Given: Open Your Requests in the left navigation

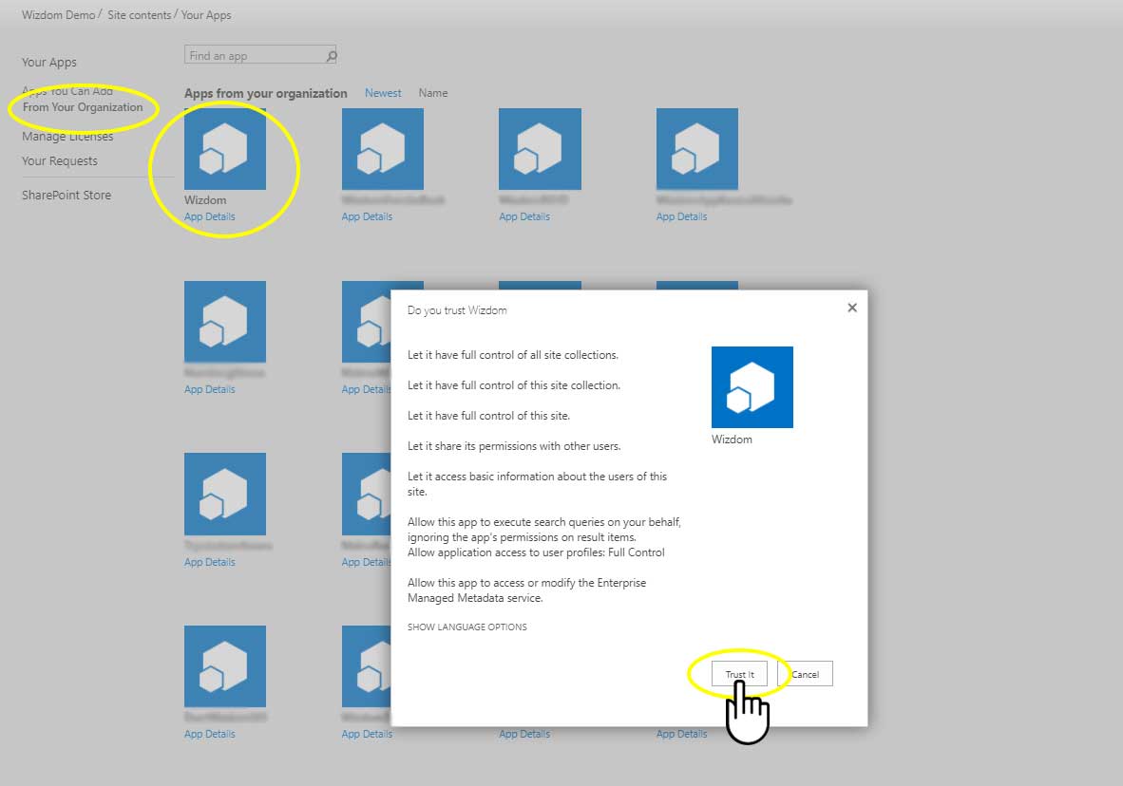Looking at the screenshot, I should tap(60, 161).
